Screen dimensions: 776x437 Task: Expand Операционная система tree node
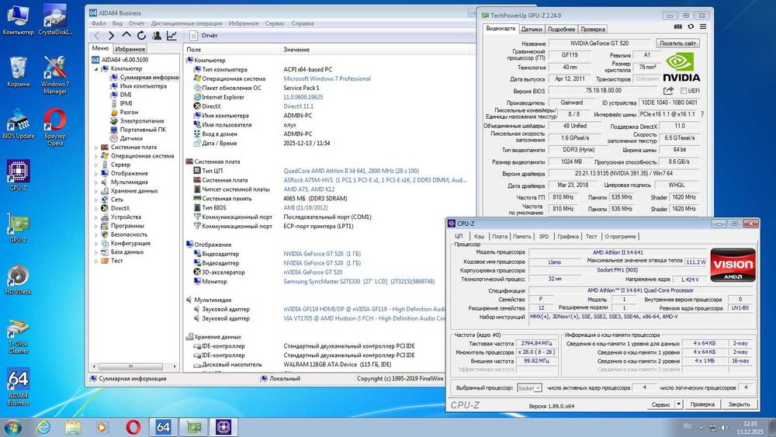(96, 156)
